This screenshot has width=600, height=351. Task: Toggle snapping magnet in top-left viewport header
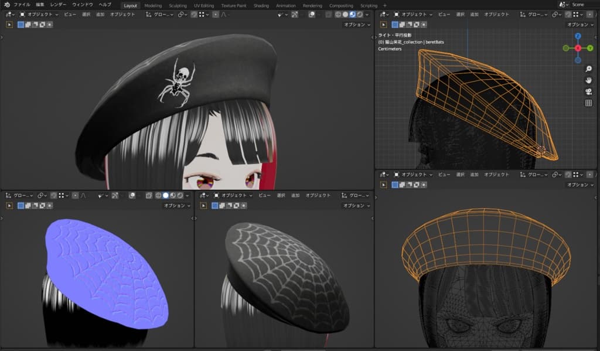click(x=193, y=15)
